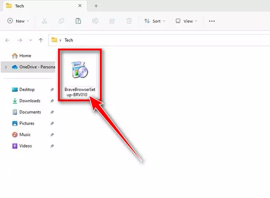Click the pin icon beside Pictures
The width and height of the screenshot is (270, 198).
click(52, 123)
